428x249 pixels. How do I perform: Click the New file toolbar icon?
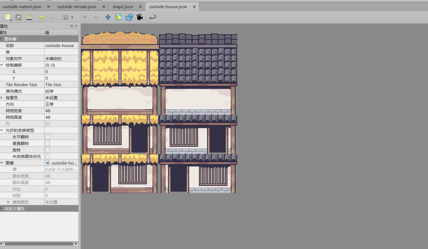(8, 17)
